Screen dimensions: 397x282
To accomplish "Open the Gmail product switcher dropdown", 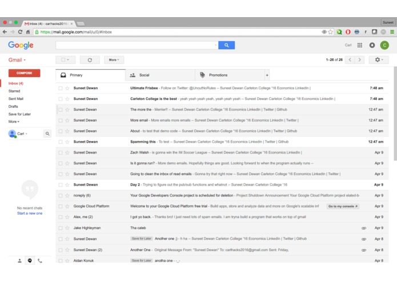I will (x=17, y=60).
